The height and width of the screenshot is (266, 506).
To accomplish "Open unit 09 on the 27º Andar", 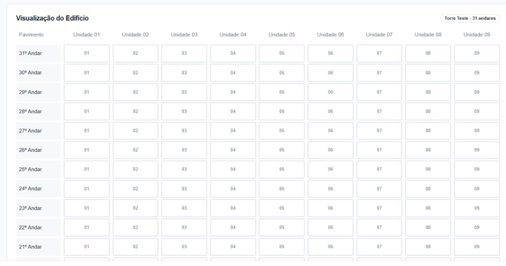I will tap(477, 131).
